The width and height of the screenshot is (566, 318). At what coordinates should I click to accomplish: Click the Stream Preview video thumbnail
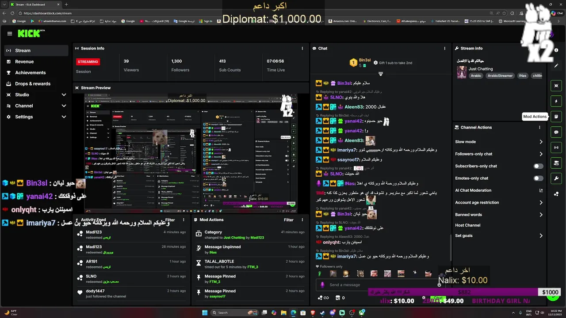tap(191, 153)
